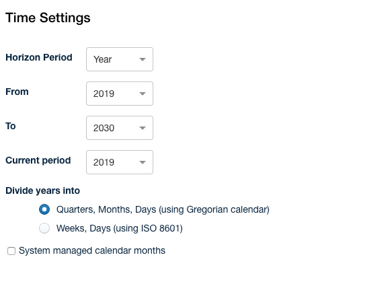Click the From field label
The image size is (390, 286).
[17, 92]
